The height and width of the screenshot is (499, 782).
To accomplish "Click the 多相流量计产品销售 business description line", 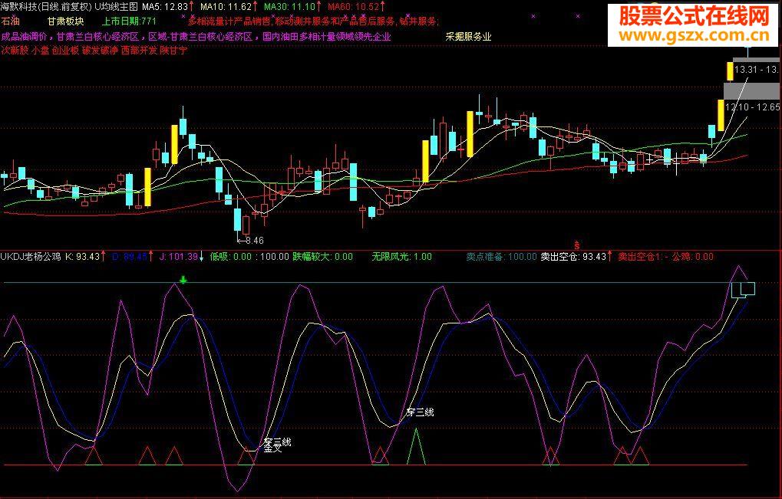I will [314, 21].
